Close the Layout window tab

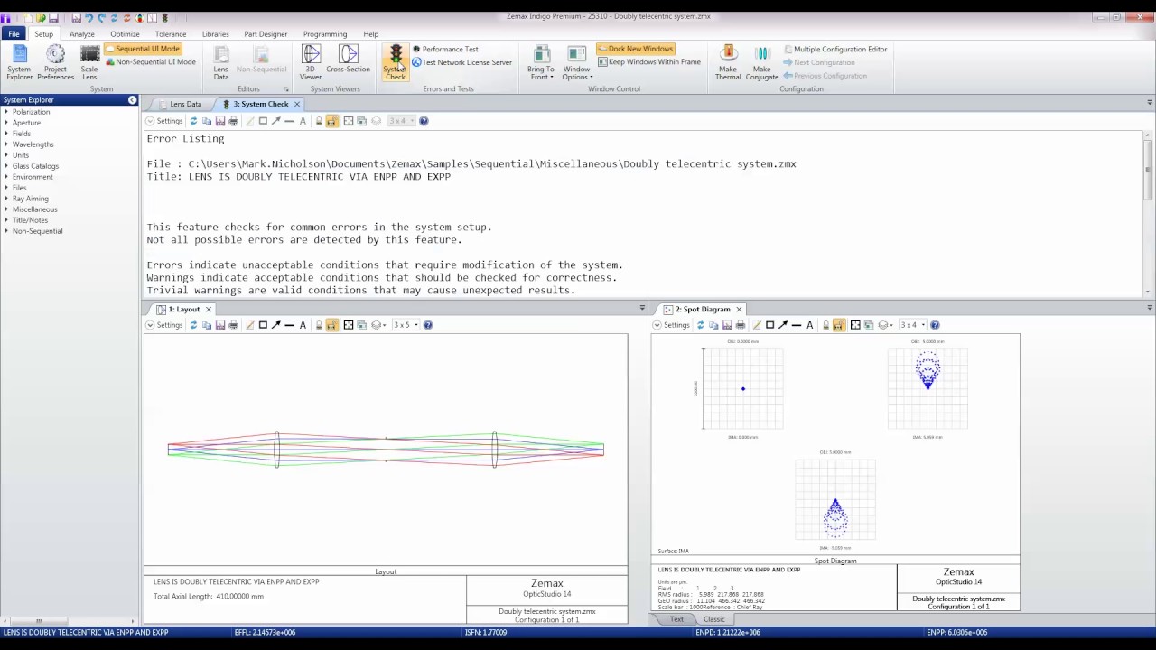pyautogui.click(x=208, y=309)
